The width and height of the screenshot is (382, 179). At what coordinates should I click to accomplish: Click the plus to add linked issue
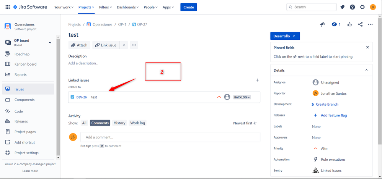257,80
